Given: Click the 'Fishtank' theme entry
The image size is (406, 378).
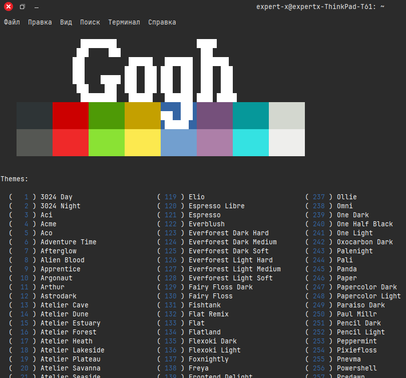Looking at the screenshot, I should (x=205, y=305).
